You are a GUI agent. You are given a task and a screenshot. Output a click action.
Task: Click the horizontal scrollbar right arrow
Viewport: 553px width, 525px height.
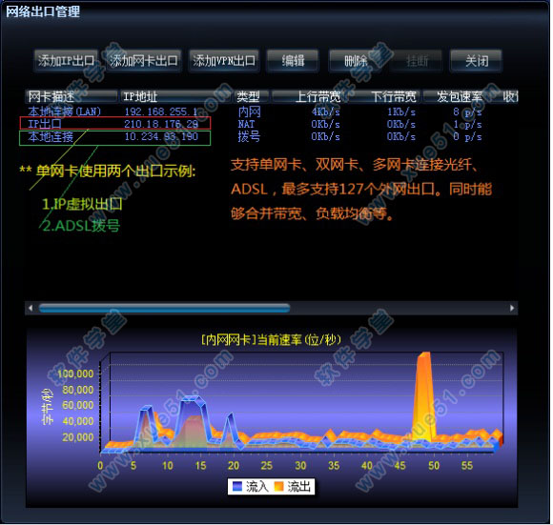click(512, 308)
